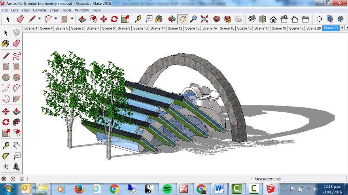Toggle the Section Plane tool
Image resolution: width=348 pixels, height=195 pixels.
320,19
